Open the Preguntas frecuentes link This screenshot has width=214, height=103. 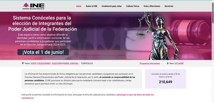(150, 64)
